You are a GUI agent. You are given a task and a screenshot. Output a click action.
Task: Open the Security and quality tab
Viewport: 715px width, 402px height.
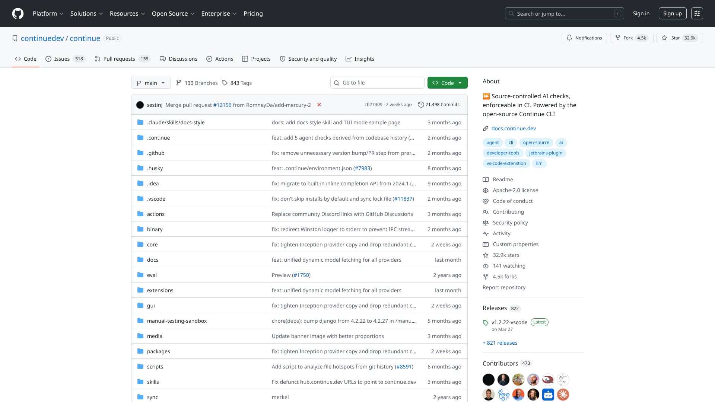click(x=308, y=59)
